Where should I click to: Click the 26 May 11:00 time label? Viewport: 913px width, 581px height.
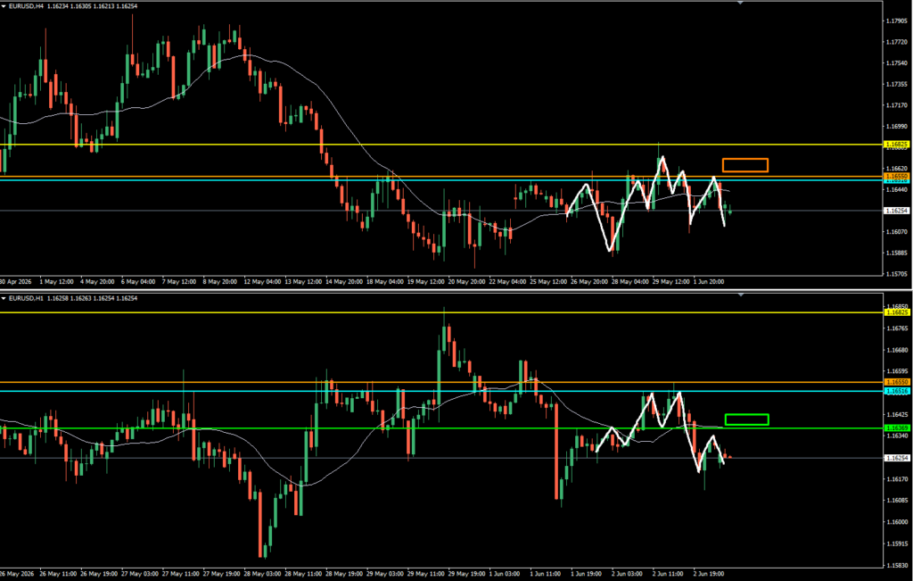pyautogui.click(x=56, y=574)
